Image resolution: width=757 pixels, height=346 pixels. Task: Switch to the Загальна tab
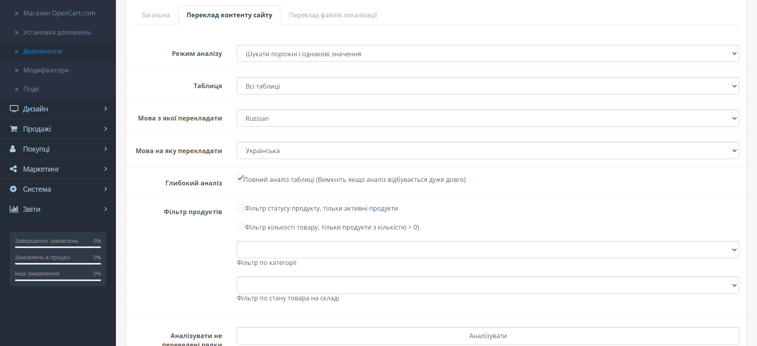pos(156,15)
